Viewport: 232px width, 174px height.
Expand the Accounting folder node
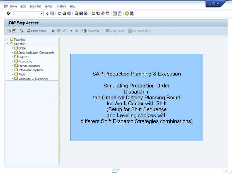pyautogui.click(x=12, y=61)
